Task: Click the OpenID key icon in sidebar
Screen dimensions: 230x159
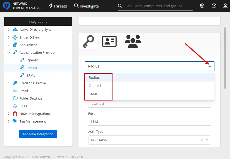Action: [22, 60]
